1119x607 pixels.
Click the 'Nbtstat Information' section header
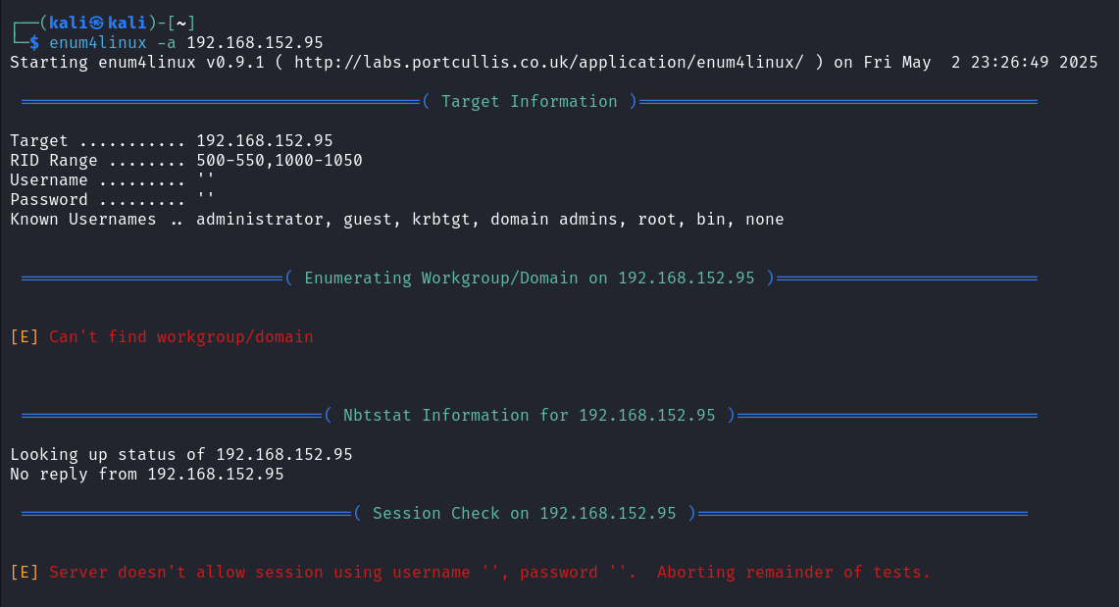pyautogui.click(x=529, y=415)
